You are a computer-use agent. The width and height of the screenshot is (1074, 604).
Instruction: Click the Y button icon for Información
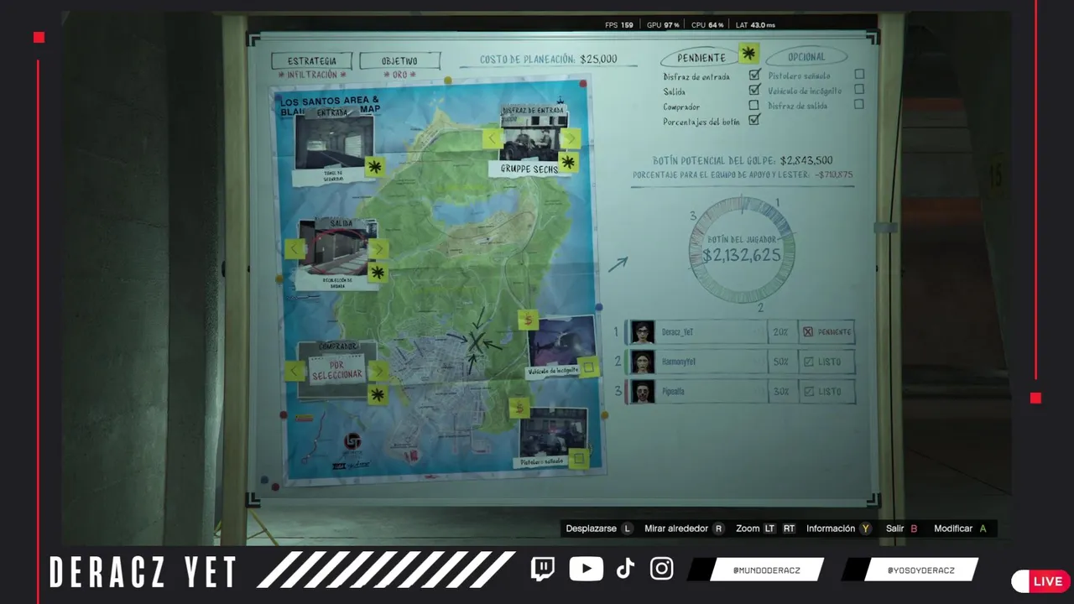[x=866, y=528]
